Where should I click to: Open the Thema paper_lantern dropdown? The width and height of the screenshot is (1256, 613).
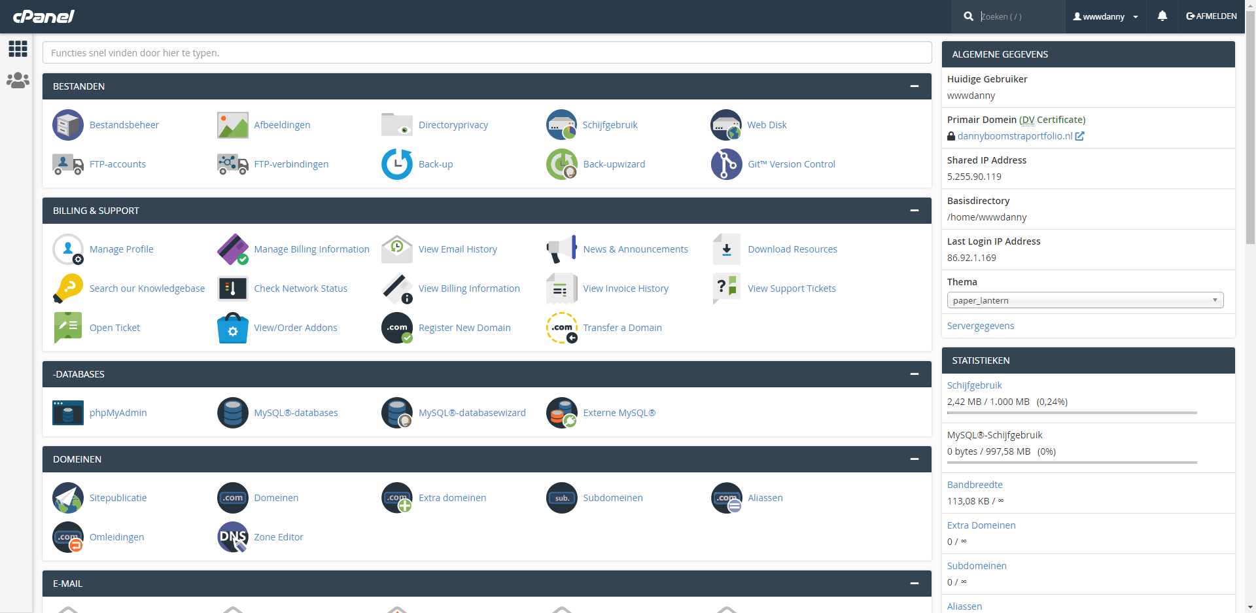(1085, 300)
